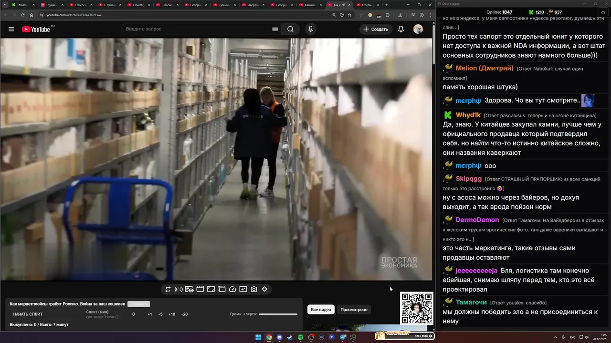The height and width of the screenshot is (343, 611).
Task: Open the playback speed gauge icon
Action: [x=232, y=289]
